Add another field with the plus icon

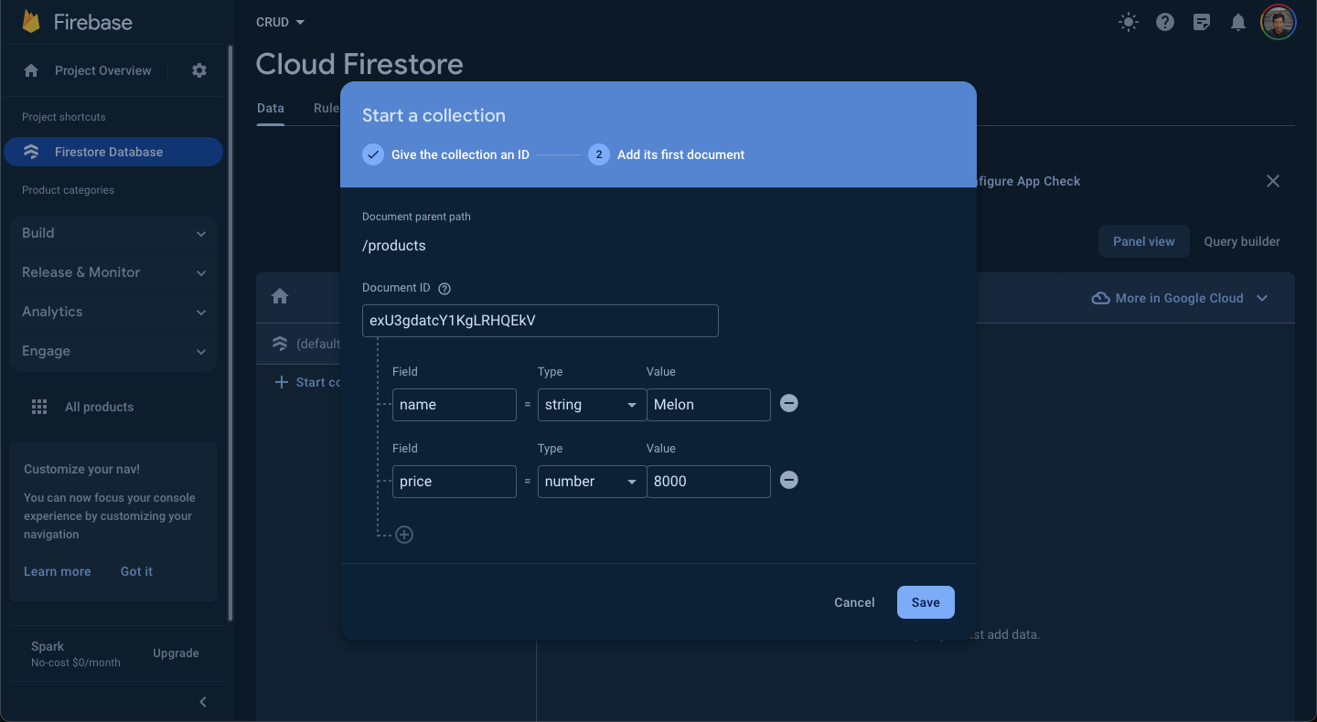(404, 535)
